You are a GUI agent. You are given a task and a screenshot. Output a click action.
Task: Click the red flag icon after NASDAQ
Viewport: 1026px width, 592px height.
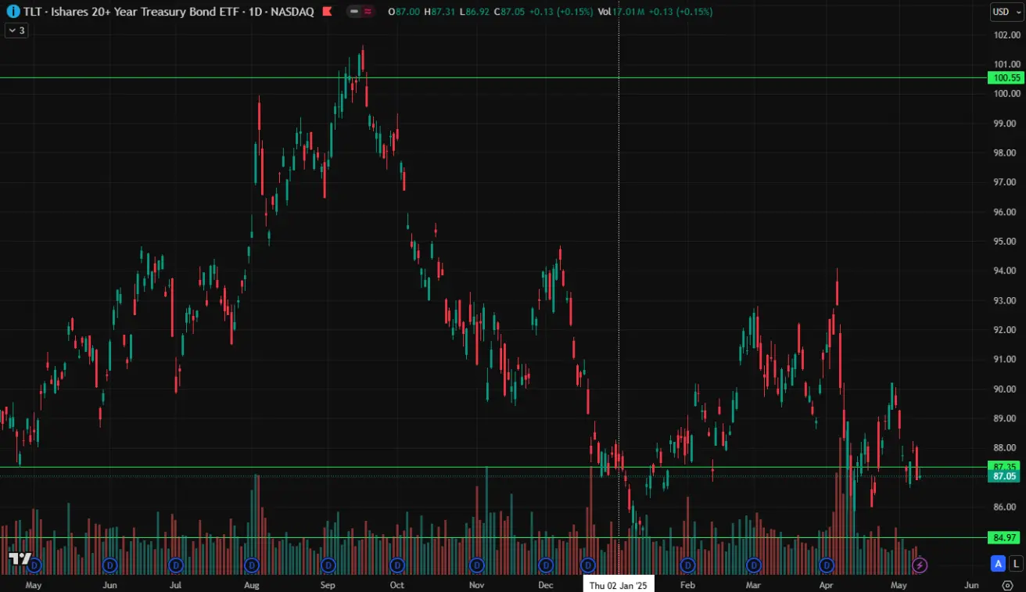pos(326,12)
